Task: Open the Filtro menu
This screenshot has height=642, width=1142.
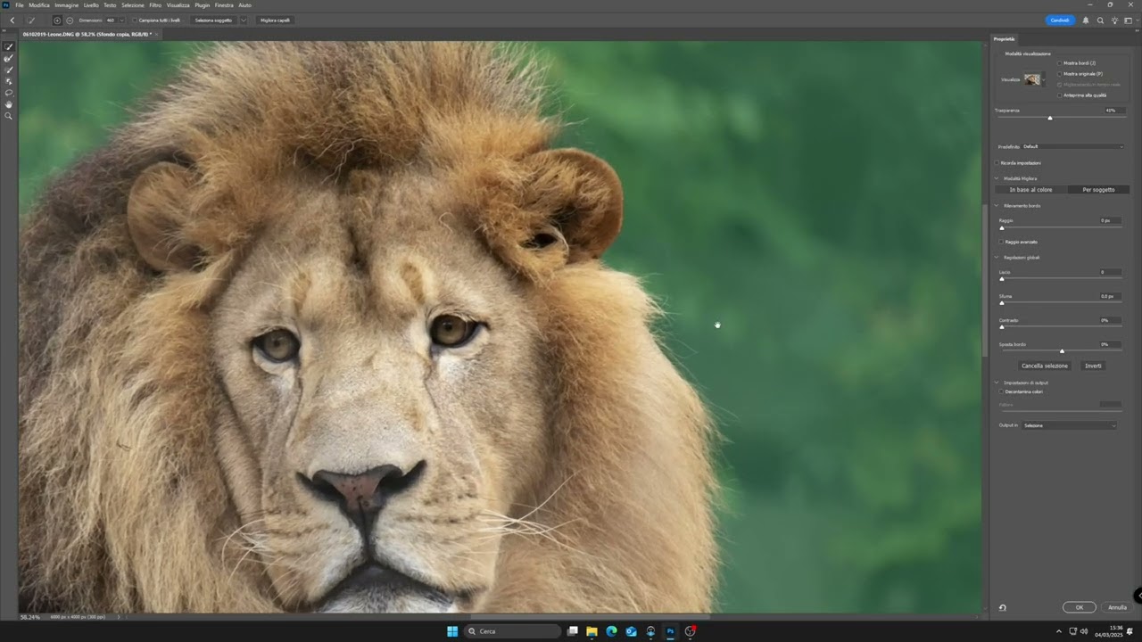Action: (x=155, y=5)
